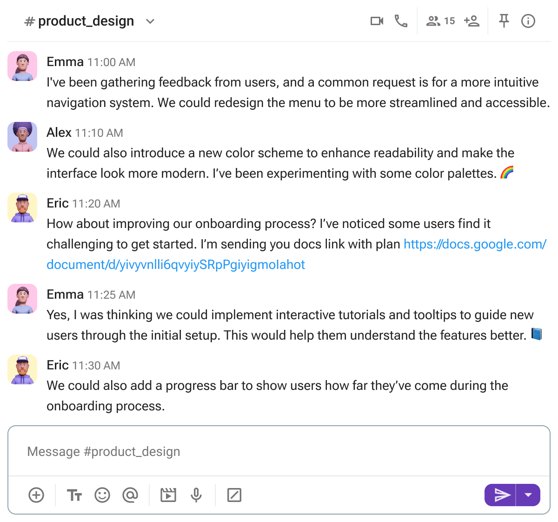Open the #product_design channel dropdown

[150, 21]
